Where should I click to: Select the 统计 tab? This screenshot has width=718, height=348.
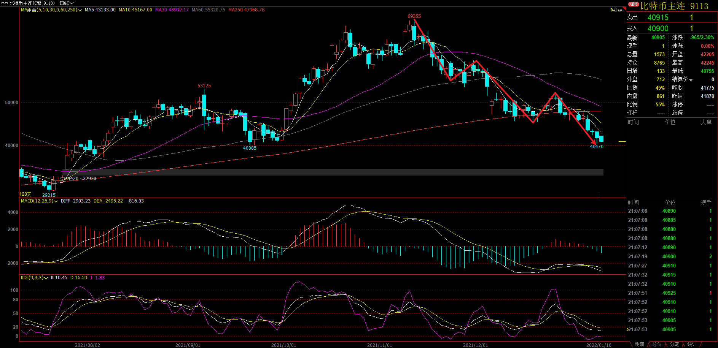tap(692, 344)
